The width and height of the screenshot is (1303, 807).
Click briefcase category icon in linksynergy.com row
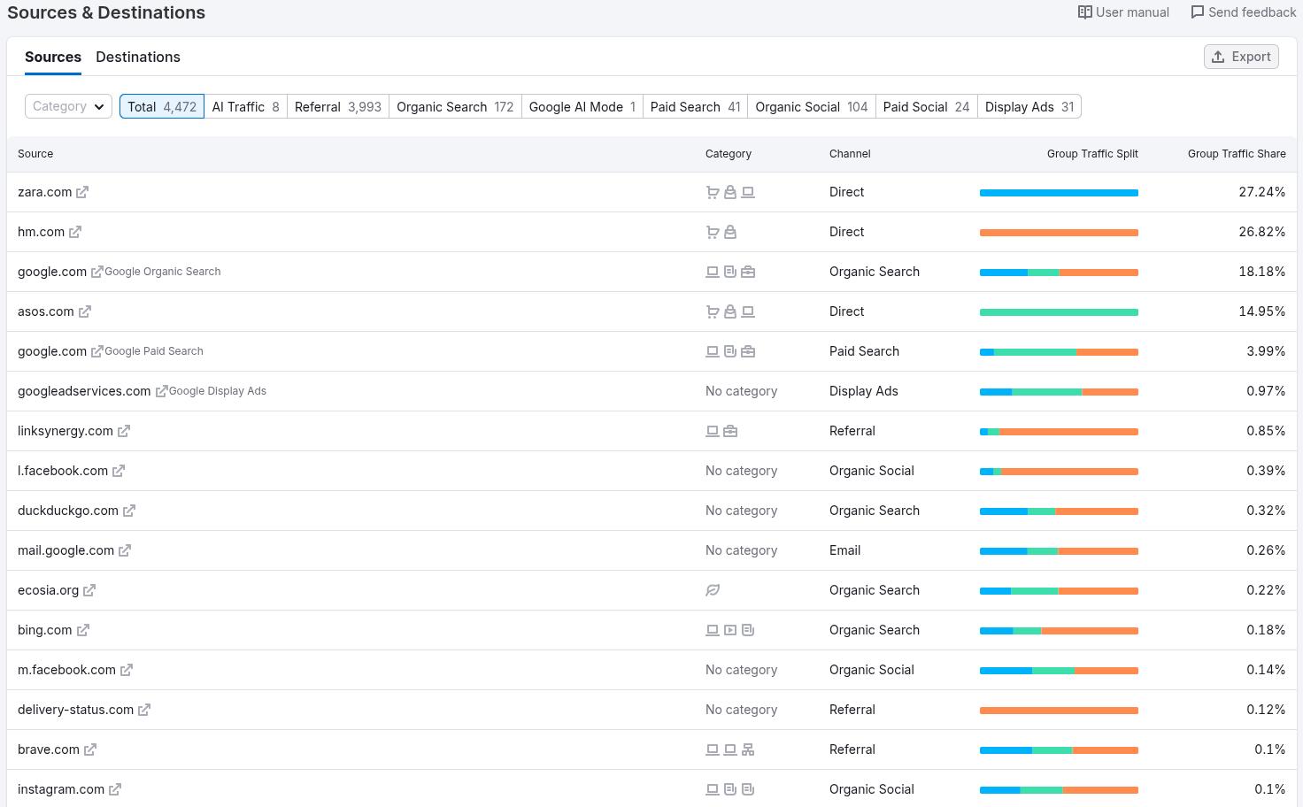[x=730, y=431]
